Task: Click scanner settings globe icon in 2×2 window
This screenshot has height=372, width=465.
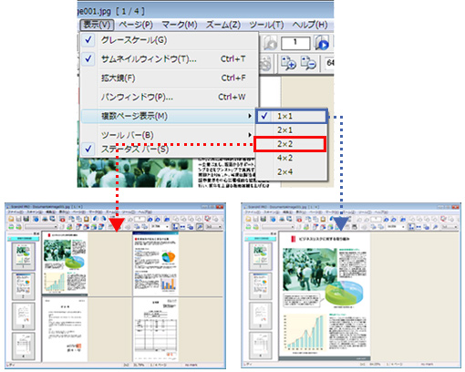Action: [36, 219]
